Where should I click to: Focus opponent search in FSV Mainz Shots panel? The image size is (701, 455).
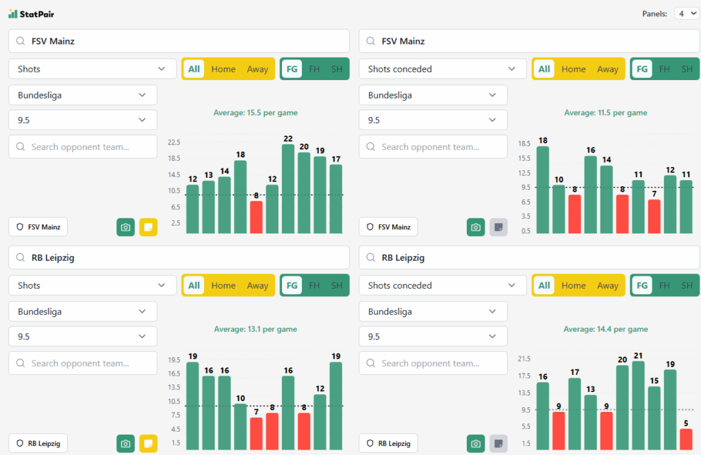pos(83,146)
